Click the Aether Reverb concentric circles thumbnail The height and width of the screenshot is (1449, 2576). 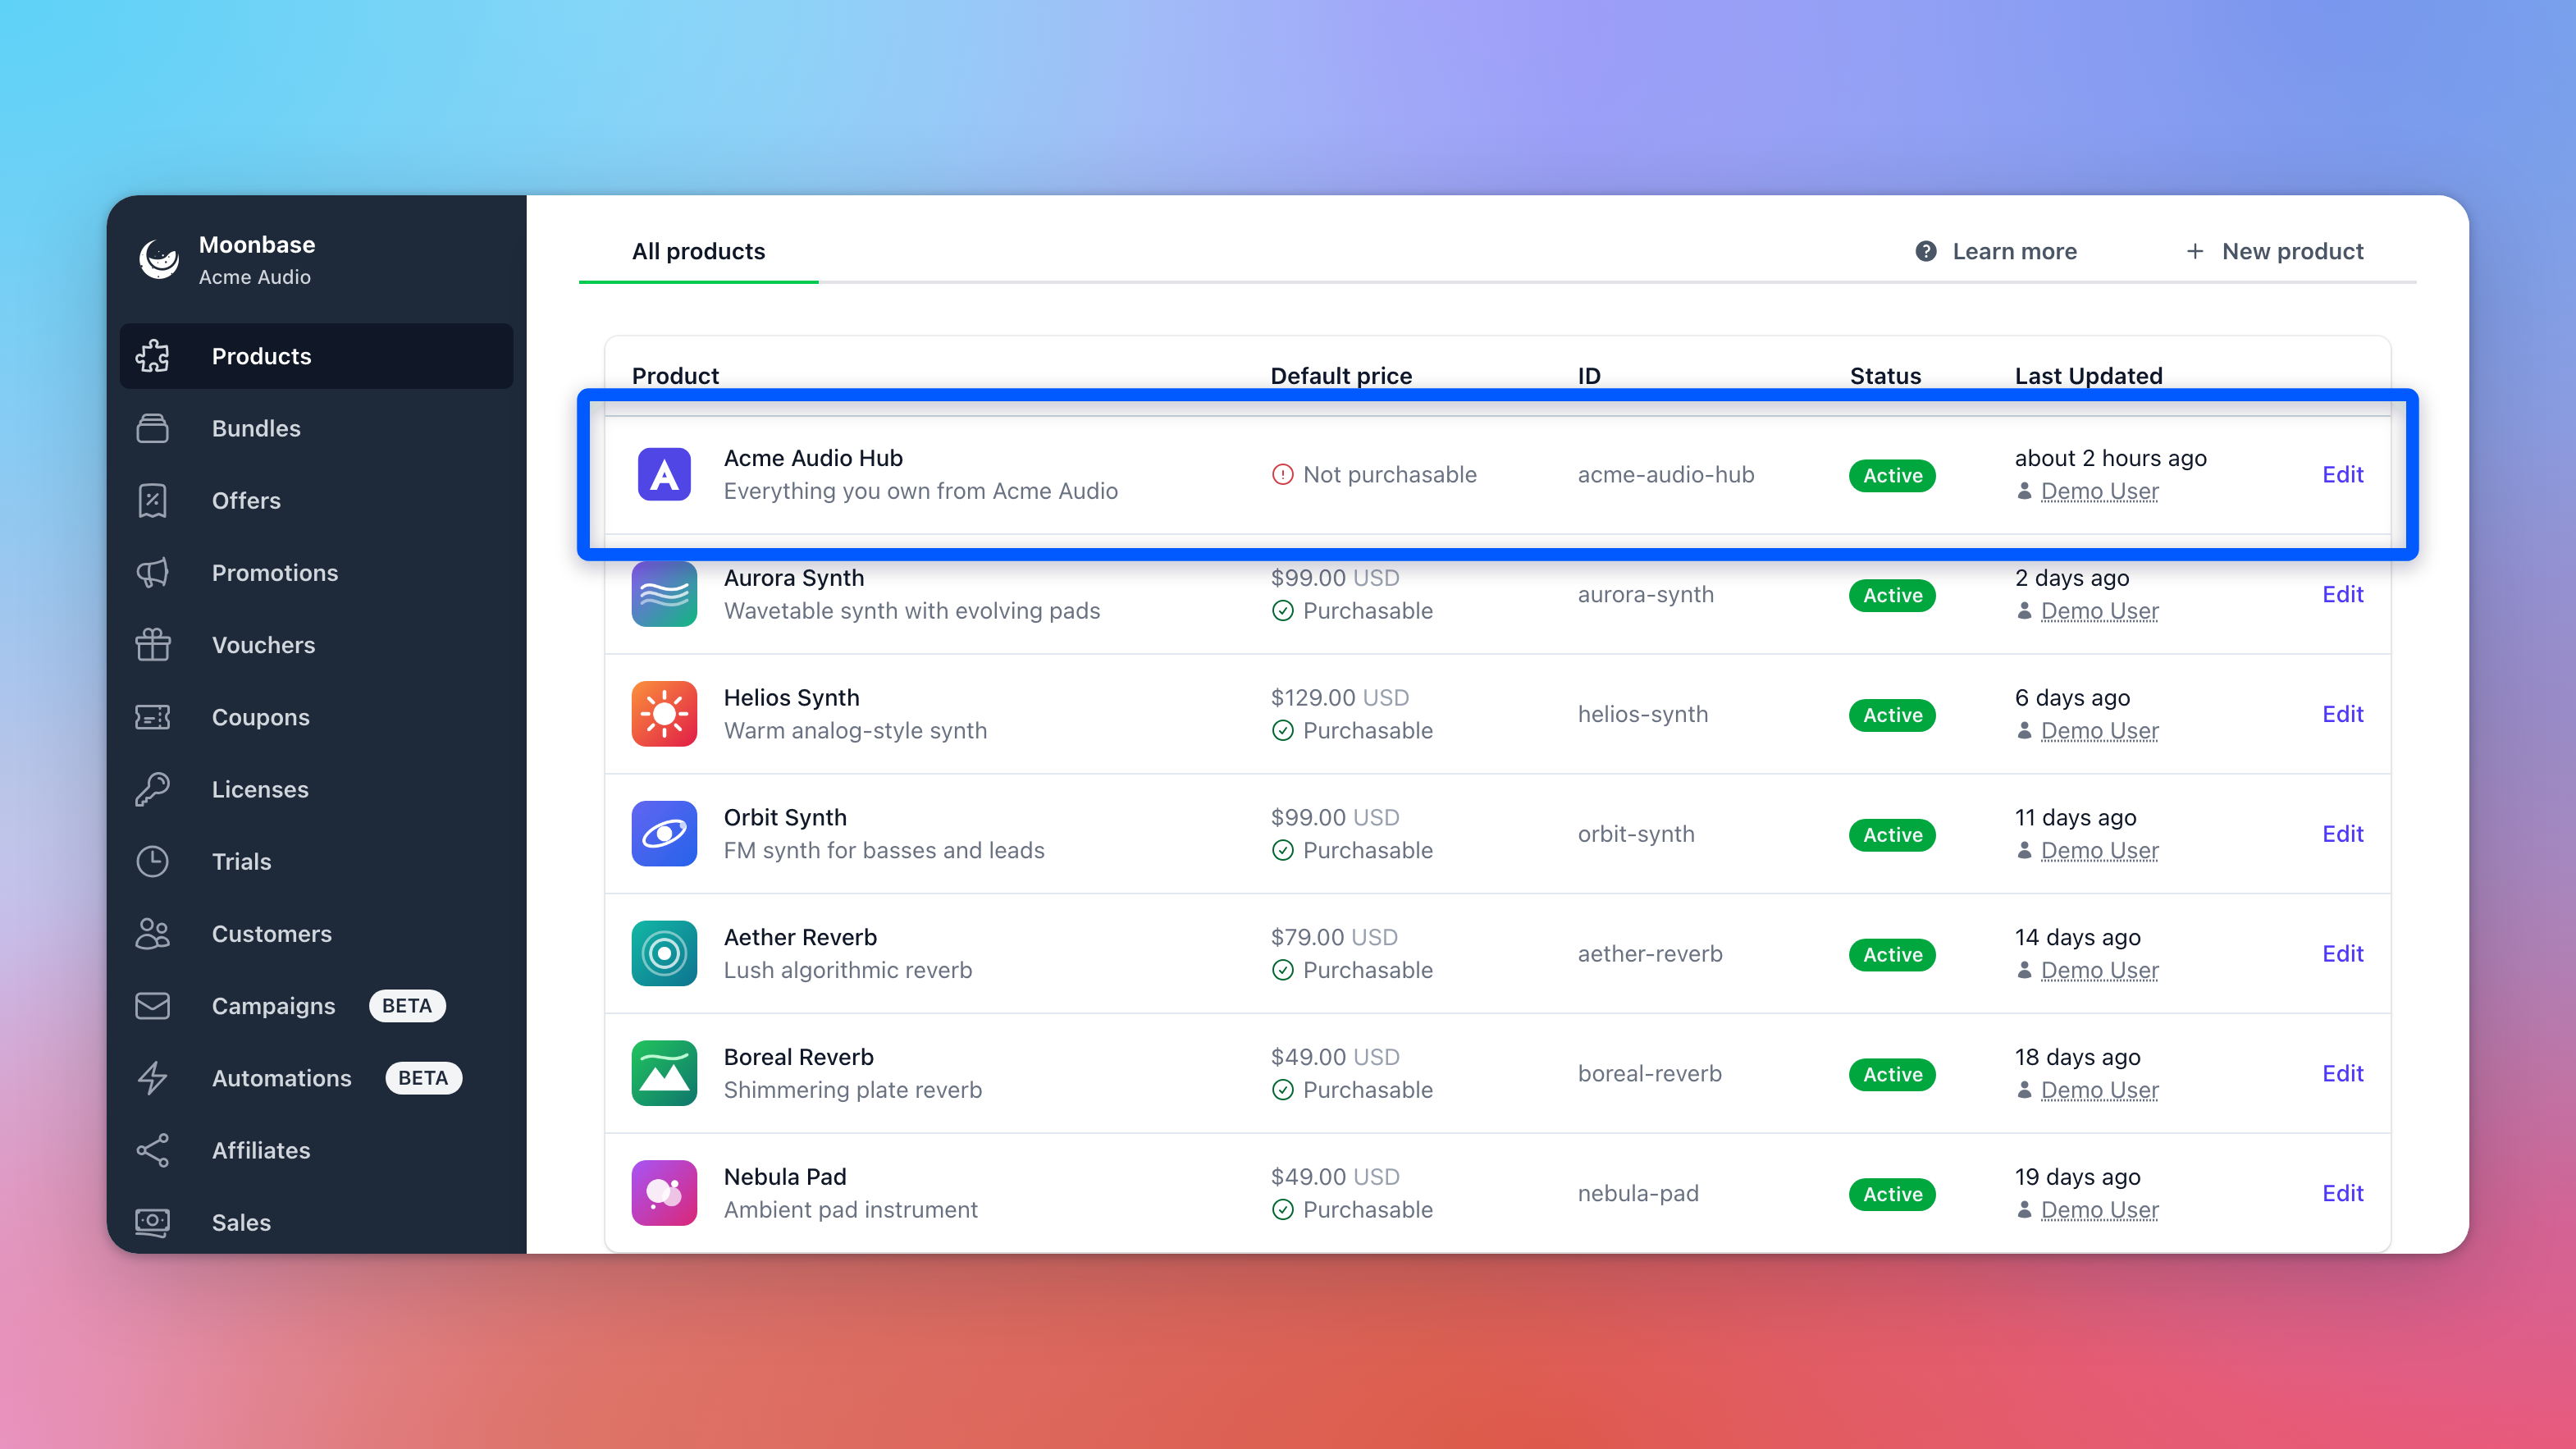(x=664, y=954)
